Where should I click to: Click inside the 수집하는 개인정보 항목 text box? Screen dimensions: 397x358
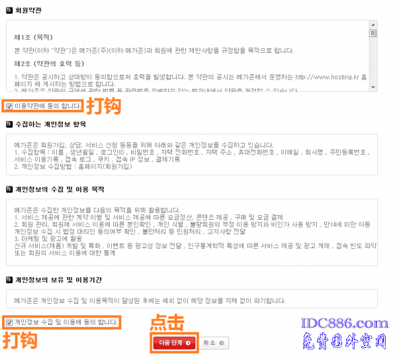point(192,154)
